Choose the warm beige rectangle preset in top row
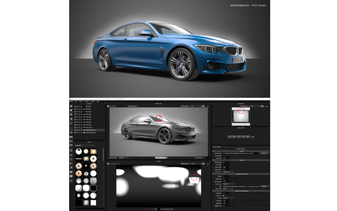Image resolution: width=337 pixels, height=211 pixels. 94,152
